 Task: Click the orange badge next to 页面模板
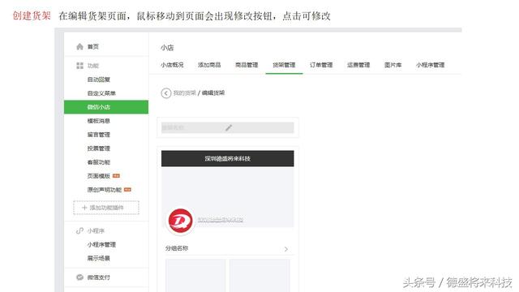(116, 176)
